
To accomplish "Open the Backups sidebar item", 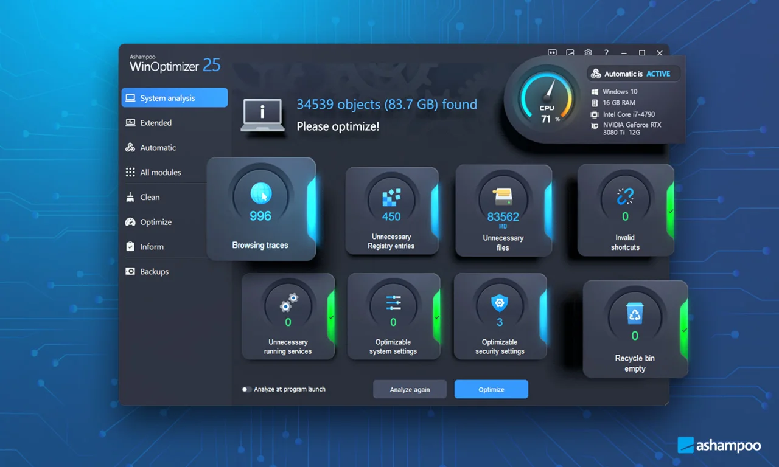I will 154,272.
